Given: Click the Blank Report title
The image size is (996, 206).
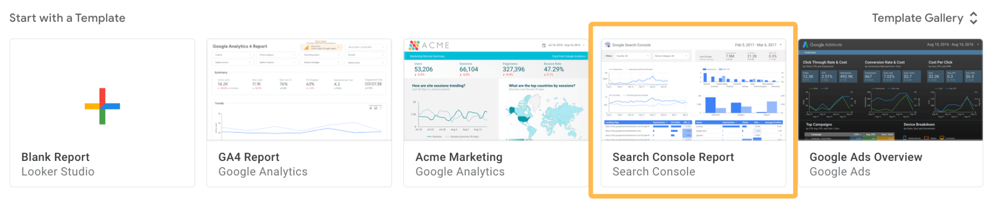Looking at the screenshot, I should pyautogui.click(x=55, y=157).
